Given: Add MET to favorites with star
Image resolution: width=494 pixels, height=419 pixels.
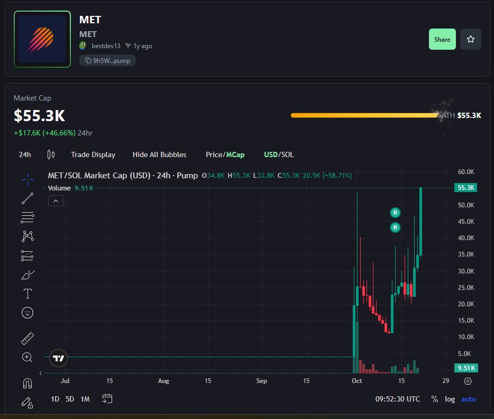Looking at the screenshot, I should click(x=470, y=39).
